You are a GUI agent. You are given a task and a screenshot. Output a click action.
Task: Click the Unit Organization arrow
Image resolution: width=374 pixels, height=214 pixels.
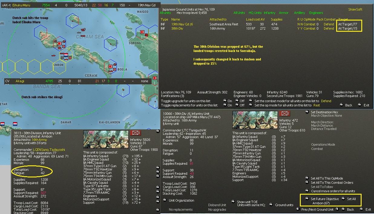(165, 200)
